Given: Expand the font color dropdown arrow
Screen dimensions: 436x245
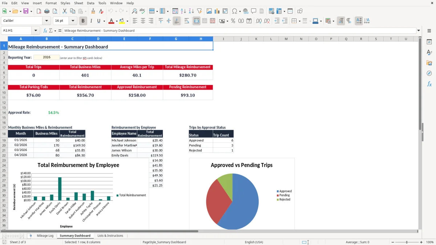Looking at the screenshot, I should point(117,21).
